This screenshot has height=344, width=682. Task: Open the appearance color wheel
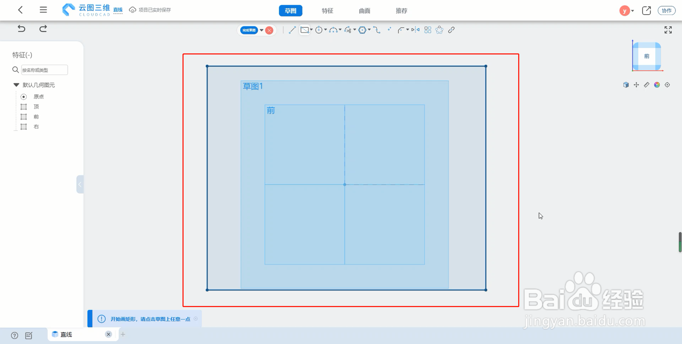[657, 85]
